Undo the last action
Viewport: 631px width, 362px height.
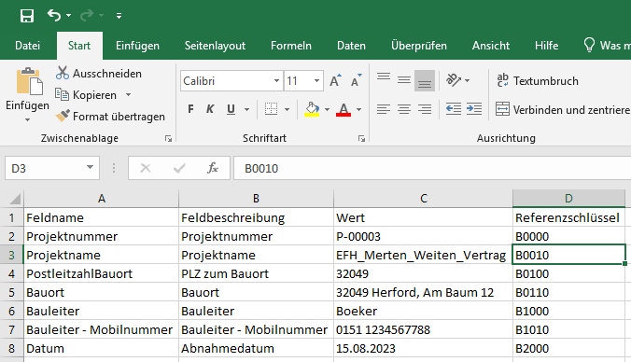[53, 15]
